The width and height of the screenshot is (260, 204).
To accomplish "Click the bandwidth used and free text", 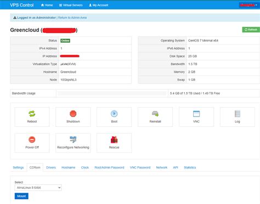I will (x=195, y=94).
